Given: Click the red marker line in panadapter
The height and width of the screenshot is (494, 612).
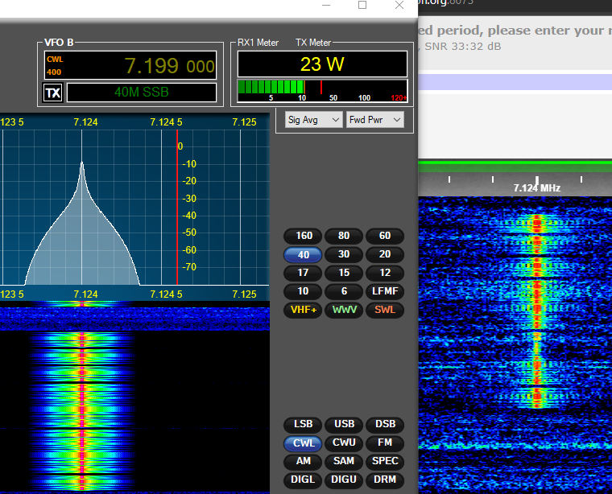Looking at the screenshot, I should click(x=177, y=209).
